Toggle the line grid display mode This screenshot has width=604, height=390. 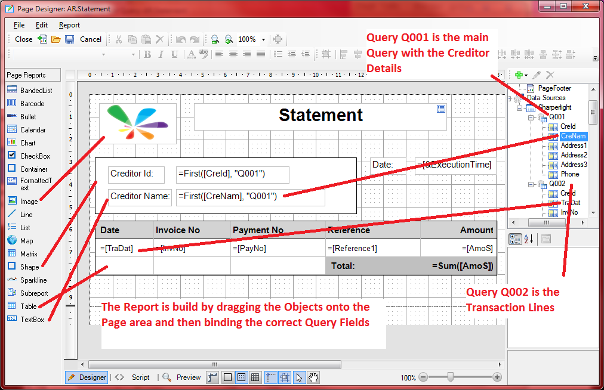(255, 377)
